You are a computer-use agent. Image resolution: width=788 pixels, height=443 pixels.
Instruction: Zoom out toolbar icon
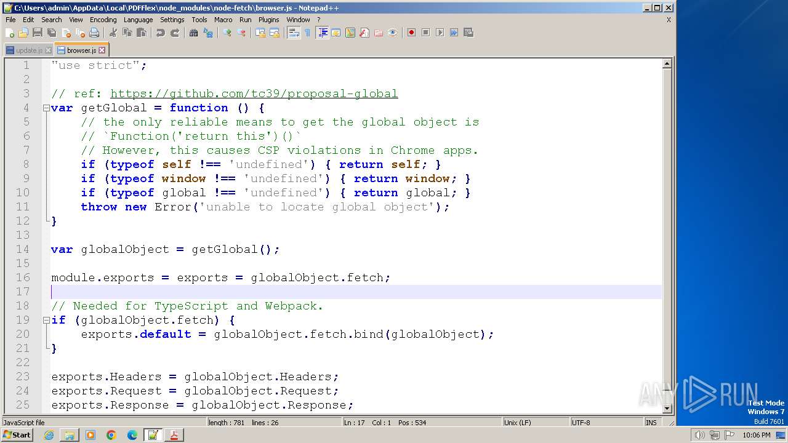241,33
